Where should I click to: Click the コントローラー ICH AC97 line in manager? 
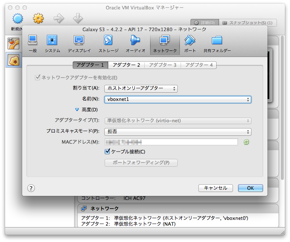[113, 198]
